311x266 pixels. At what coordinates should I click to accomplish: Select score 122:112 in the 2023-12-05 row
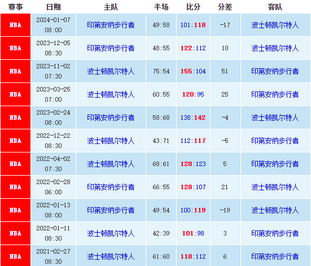193,48
